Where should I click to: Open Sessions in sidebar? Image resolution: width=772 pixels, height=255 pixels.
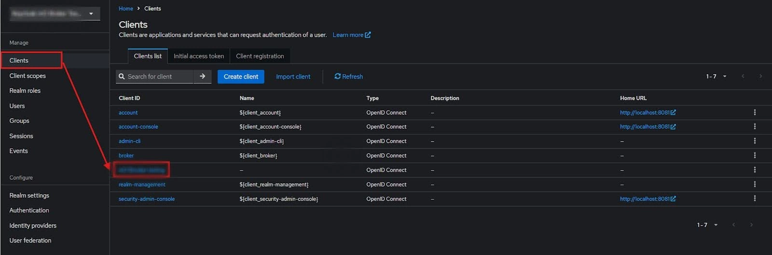[x=21, y=136]
